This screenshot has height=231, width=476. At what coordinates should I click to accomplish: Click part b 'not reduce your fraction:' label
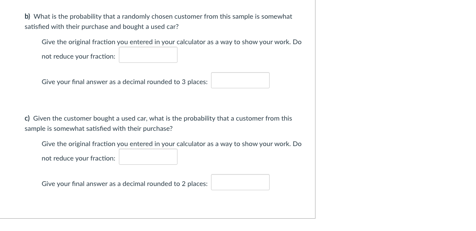coord(78,56)
